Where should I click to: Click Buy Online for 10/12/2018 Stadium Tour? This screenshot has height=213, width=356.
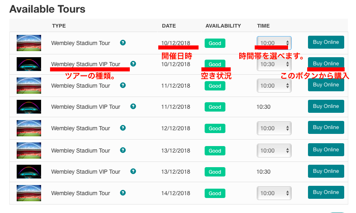point(326,42)
